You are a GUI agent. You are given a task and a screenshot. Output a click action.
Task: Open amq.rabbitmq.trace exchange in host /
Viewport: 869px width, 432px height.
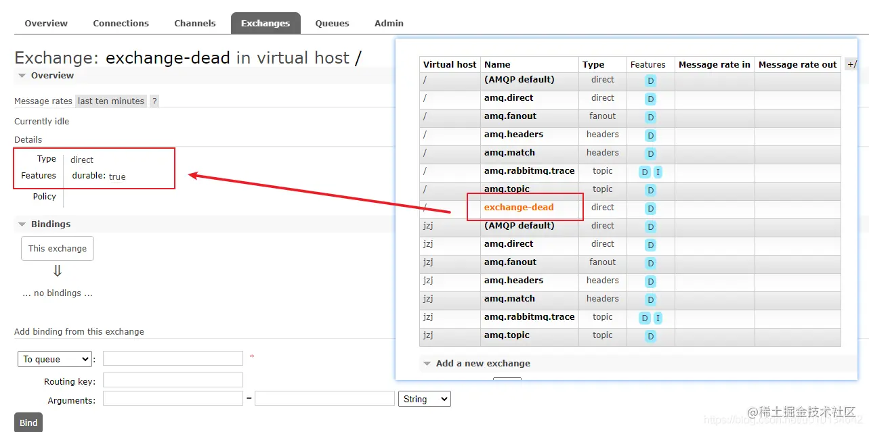pos(529,171)
